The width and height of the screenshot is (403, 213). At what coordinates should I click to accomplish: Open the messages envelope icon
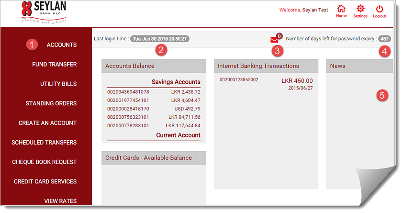[274, 40]
